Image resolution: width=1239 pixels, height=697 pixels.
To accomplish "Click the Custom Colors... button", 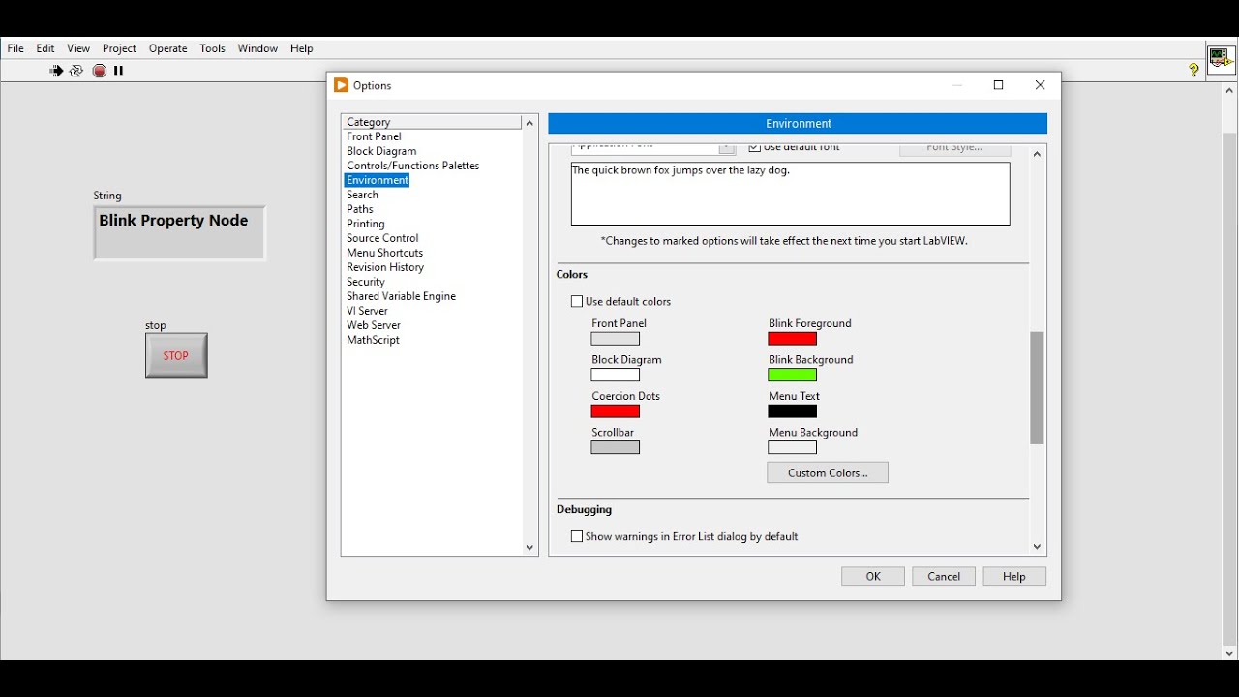I will pos(828,473).
